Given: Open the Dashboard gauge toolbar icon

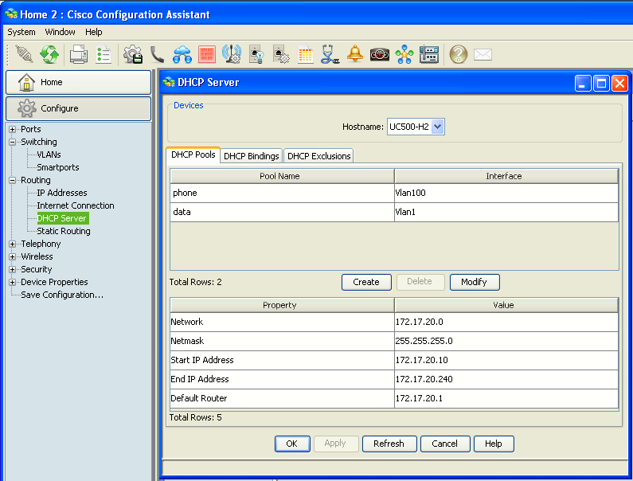Looking at the screenshot, I should pyautogui.click(x=380, y=54).
